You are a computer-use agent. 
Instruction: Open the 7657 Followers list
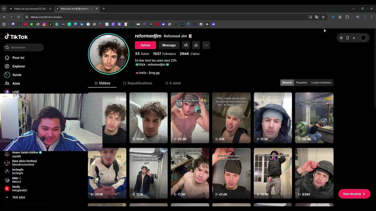164,54
